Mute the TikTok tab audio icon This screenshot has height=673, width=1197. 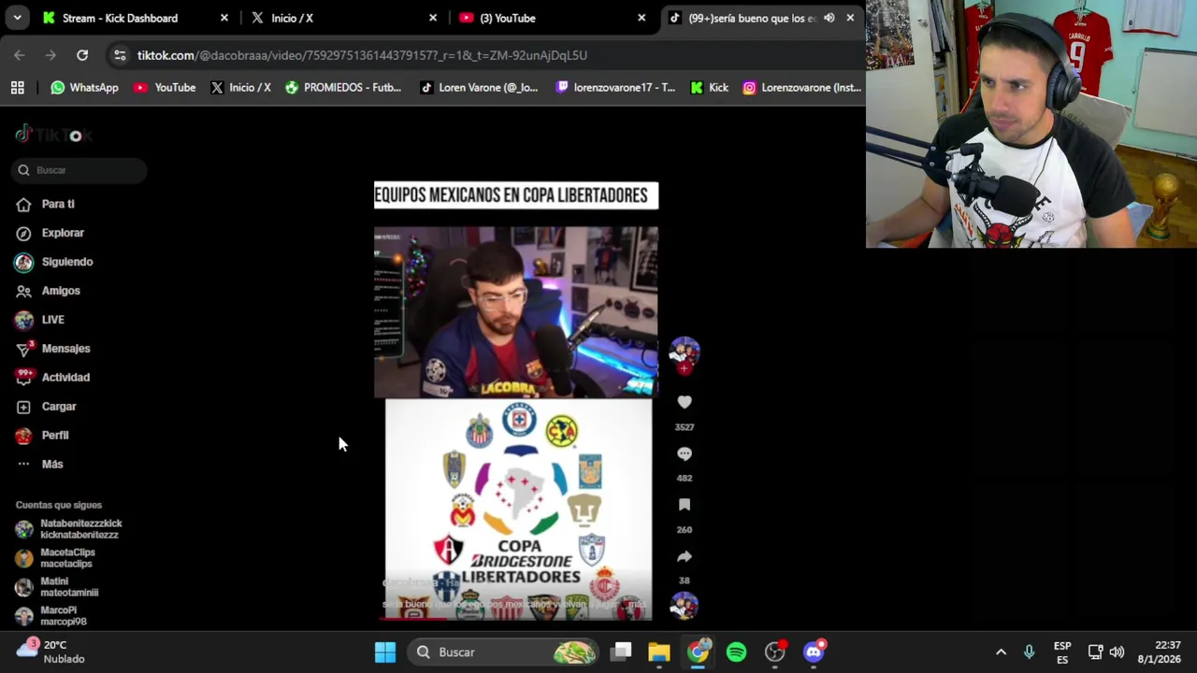tap(829, 18)
